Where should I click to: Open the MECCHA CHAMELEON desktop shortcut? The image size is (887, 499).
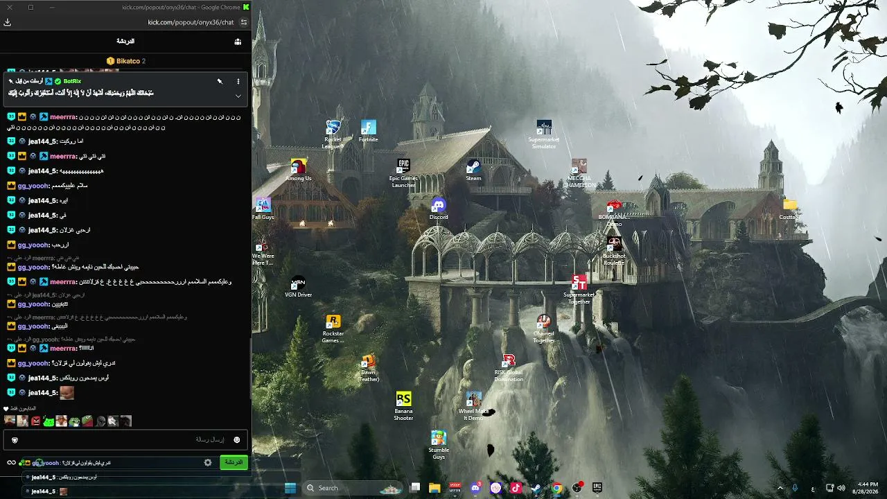(x=579, y=173)
